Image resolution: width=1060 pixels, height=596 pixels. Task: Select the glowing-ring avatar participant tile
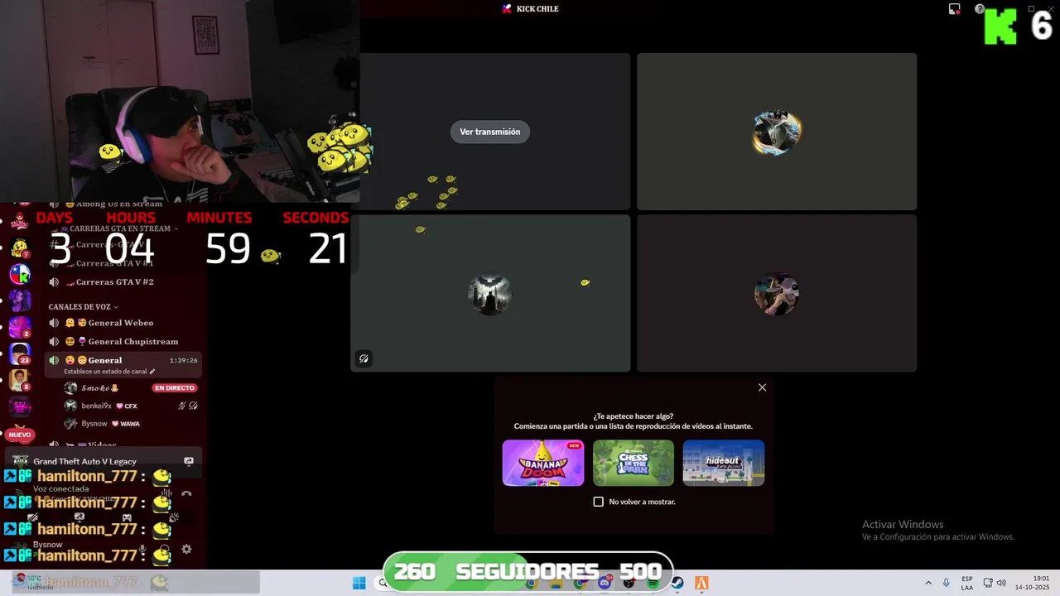click(777, 132)
